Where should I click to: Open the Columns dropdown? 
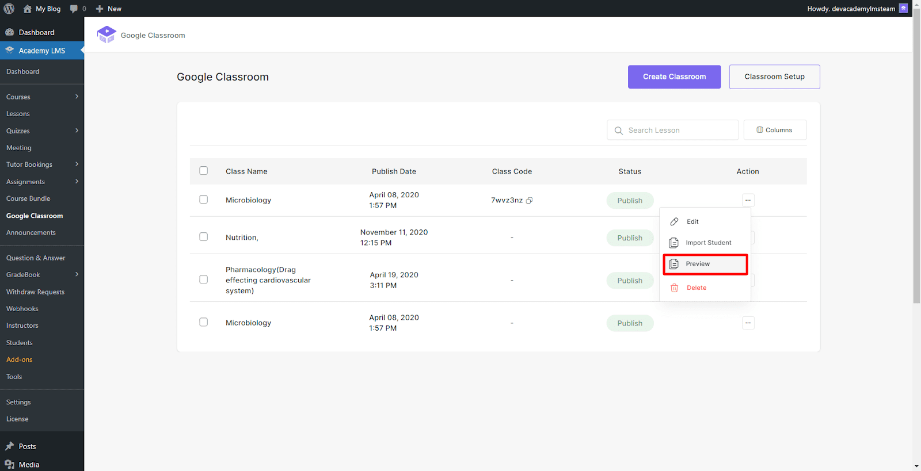point(775,130)
